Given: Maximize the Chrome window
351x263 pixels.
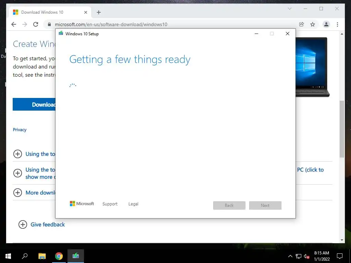Looking at the screenshot, I should [321, 9].
